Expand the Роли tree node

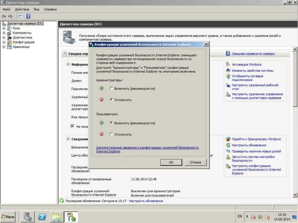pos(4,28)
